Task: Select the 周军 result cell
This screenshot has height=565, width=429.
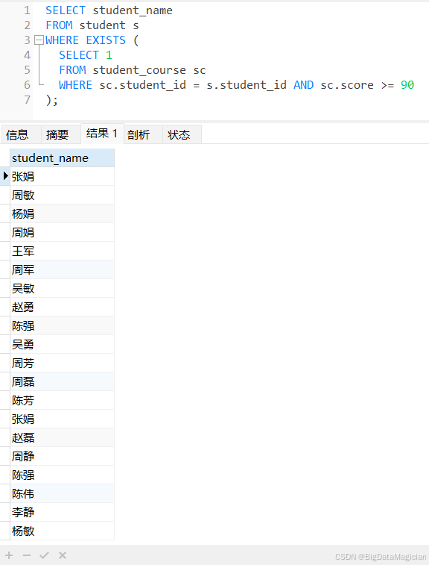Action: click(x=63, y=270)
